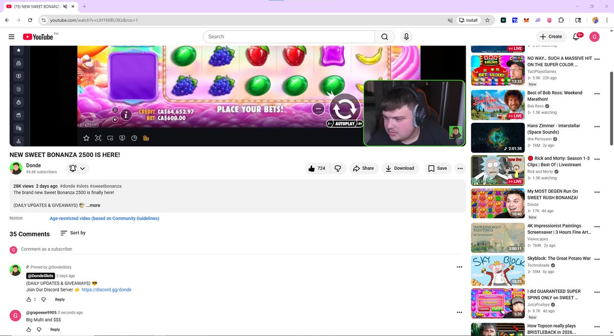
Task: Click the browser address bar URL
Action: 94,20
